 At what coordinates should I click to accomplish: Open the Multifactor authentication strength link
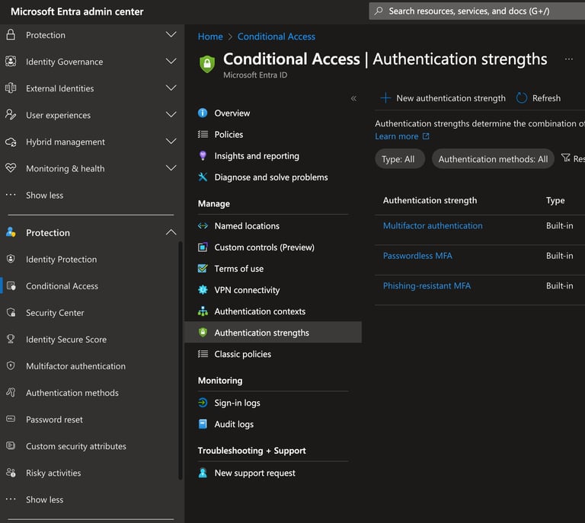[x=433, y=225]
